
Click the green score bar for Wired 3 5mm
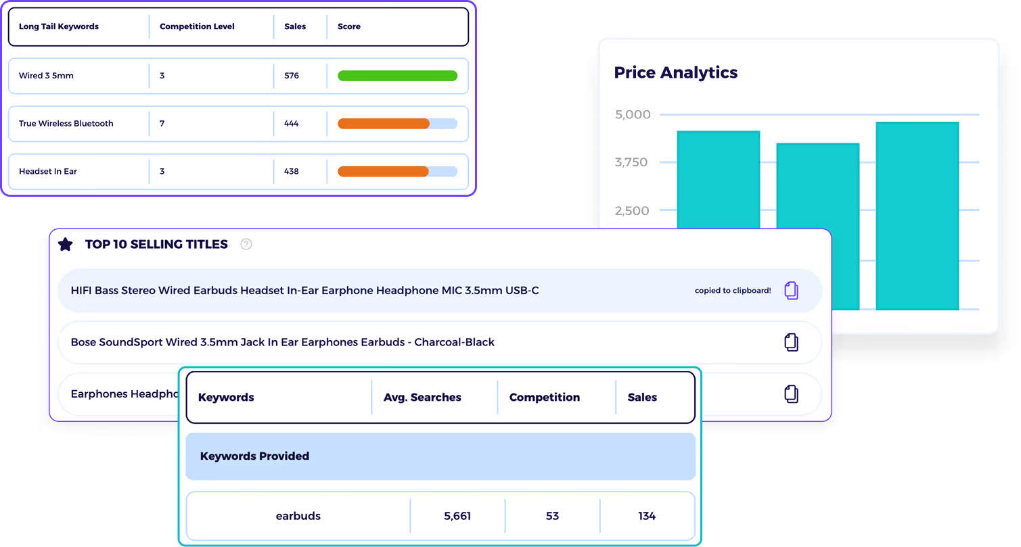397,76
